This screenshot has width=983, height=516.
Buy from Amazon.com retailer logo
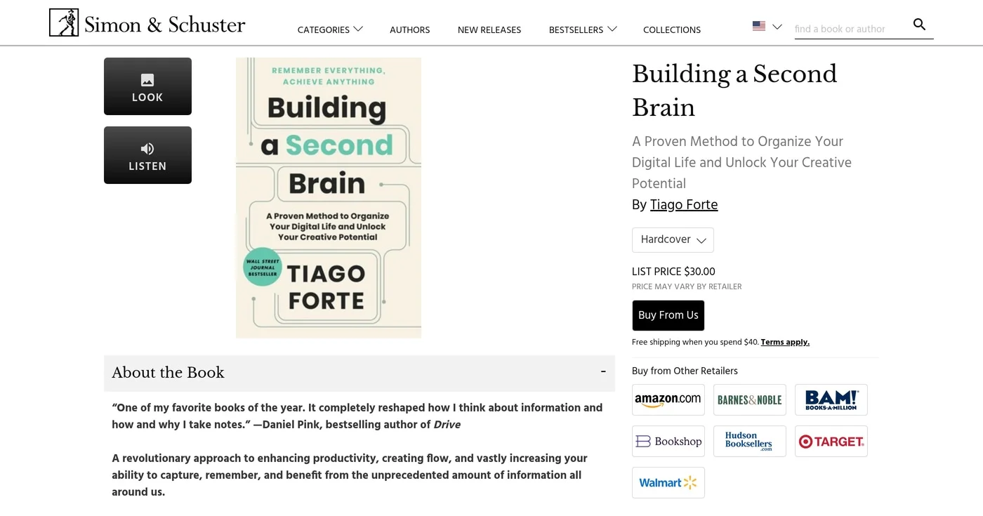[668, 399]
